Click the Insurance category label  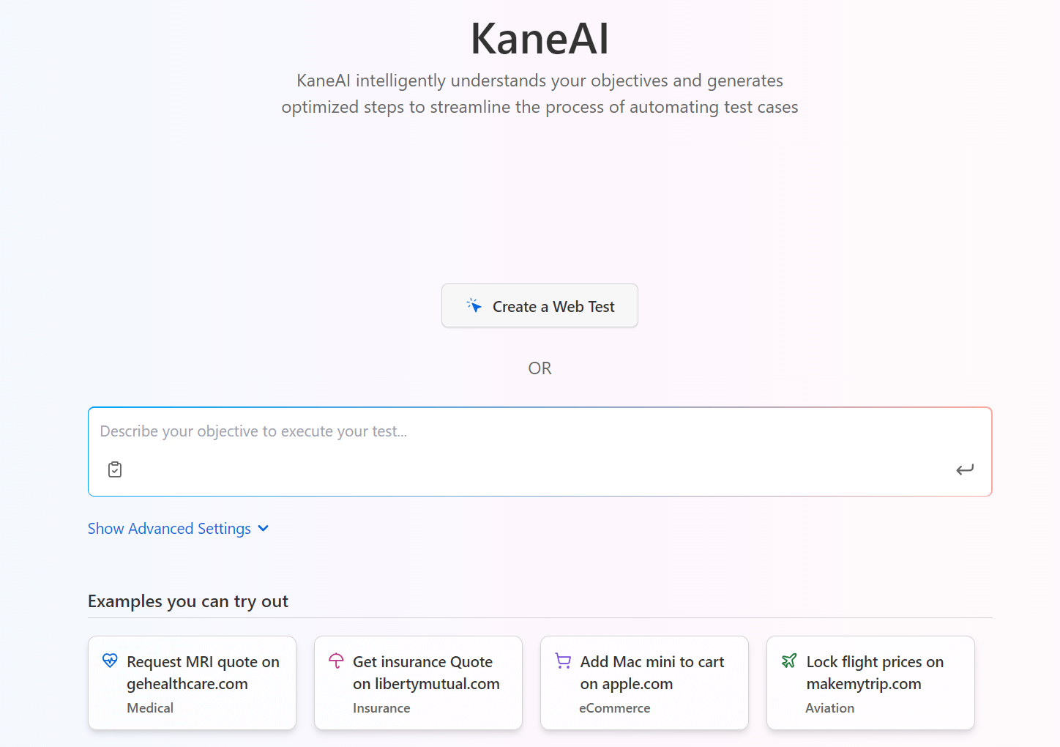tap(381, 707)
